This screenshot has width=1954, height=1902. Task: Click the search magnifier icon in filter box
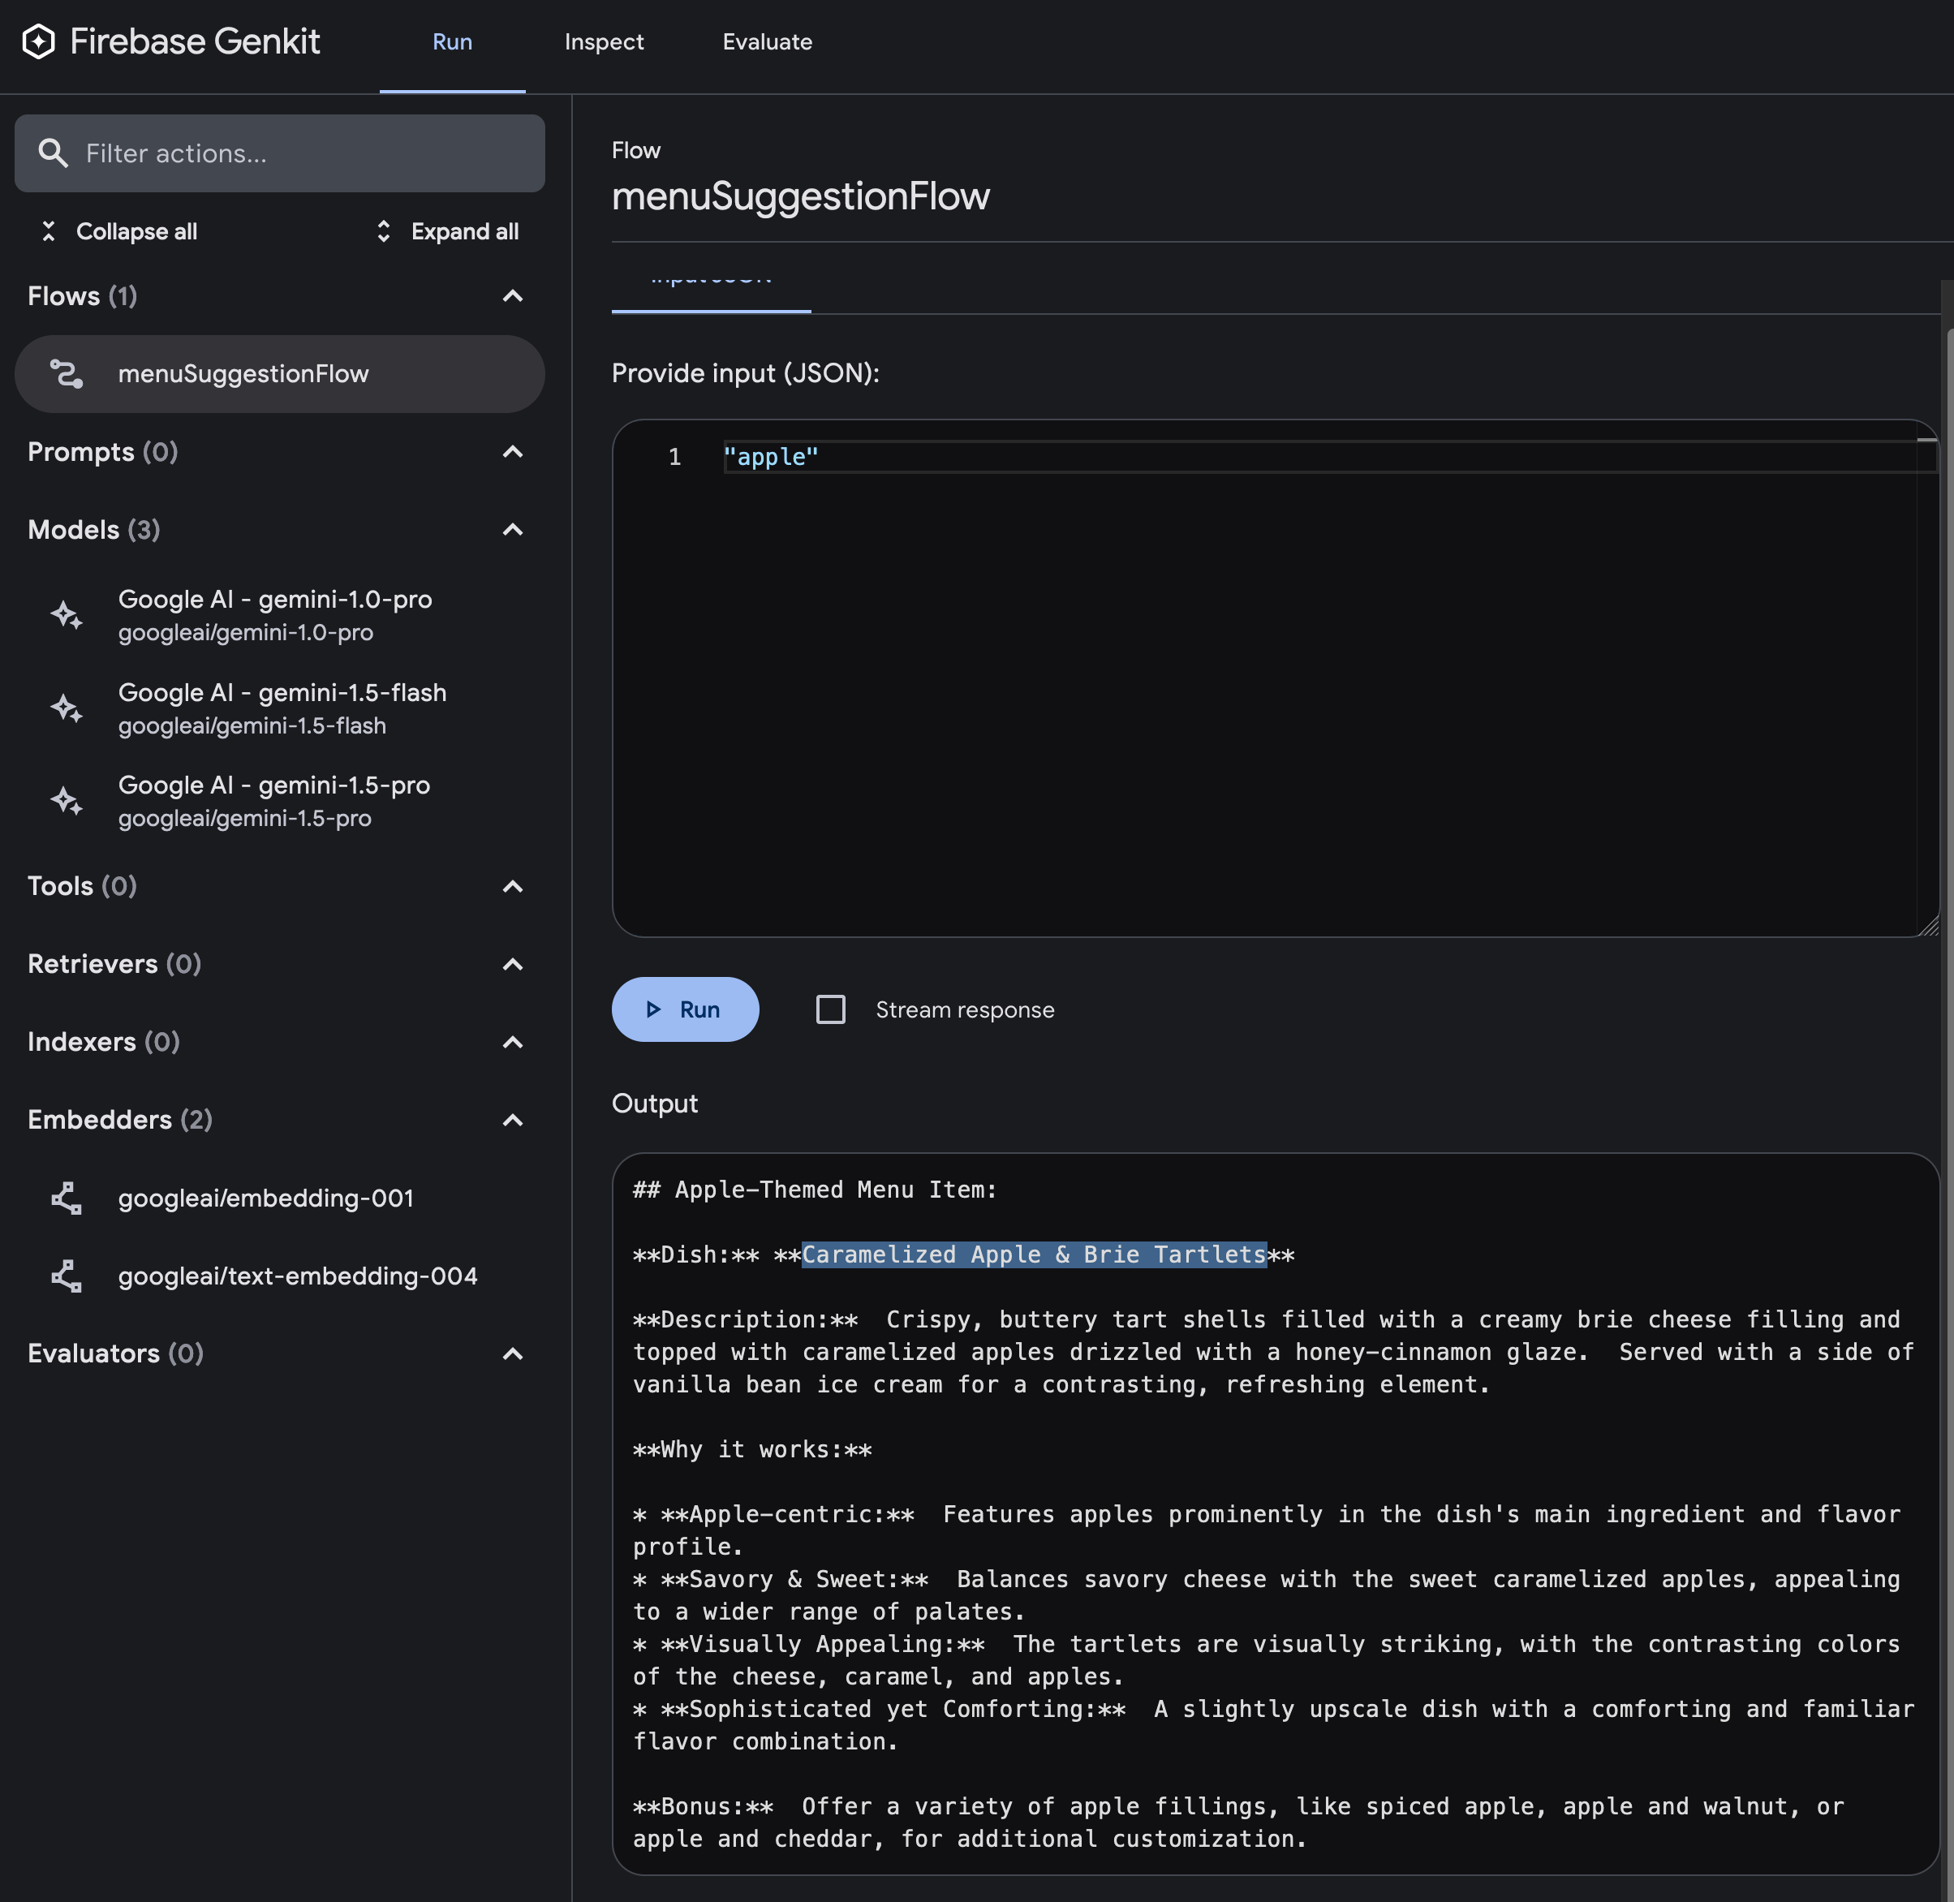(53, 153)
